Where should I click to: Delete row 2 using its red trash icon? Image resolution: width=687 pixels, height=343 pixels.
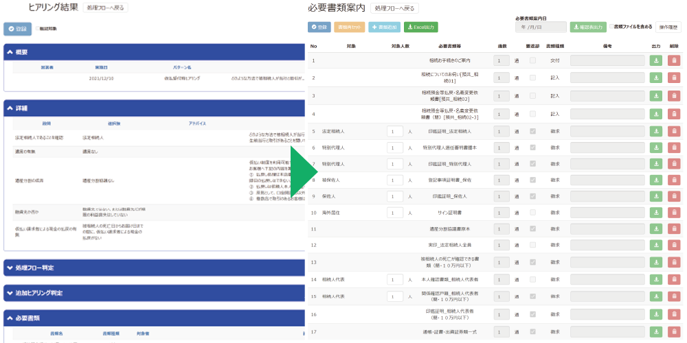pyautogui.click(x=674, y=78)
